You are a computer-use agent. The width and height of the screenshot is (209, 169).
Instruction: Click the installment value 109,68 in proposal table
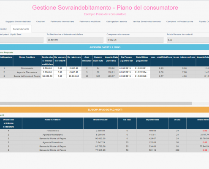[111, 68]
